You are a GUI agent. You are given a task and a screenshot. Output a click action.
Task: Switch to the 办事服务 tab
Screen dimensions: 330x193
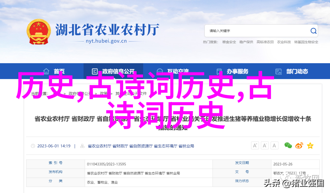(232, 71)
